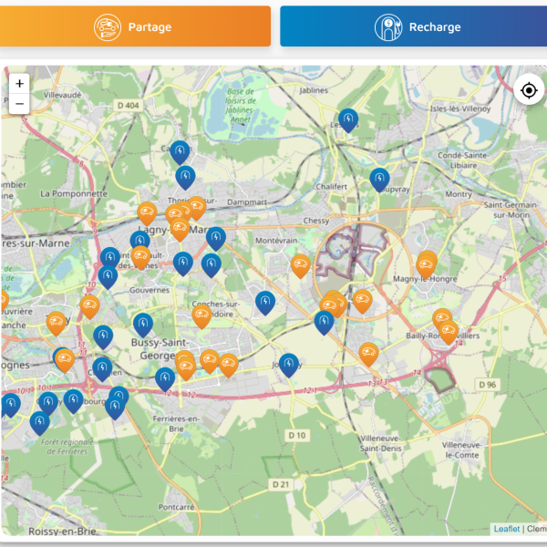Select the leftmost orange marker above Lagny-sur-Marne
This screenshot has width=547, height=547.
[x=147, y=213]
